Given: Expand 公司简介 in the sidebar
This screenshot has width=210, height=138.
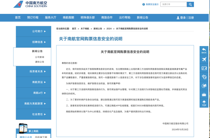Looking at the screenshot, I should coord(34,31).
